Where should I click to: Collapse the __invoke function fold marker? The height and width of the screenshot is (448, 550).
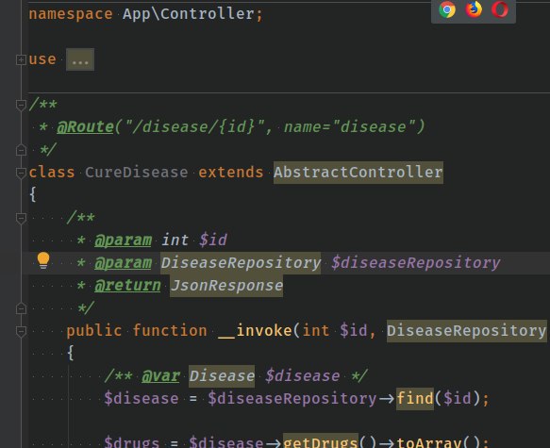click(21, 331)
